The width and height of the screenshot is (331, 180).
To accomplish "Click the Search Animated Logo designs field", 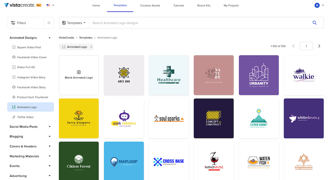I will click(x=199, y=23).
